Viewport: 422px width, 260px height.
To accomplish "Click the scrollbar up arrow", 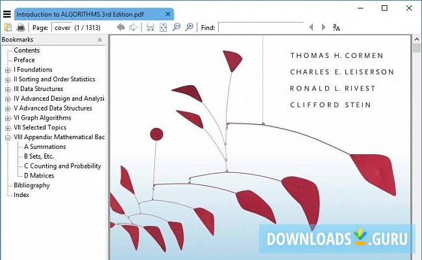I will pos(417,39).
